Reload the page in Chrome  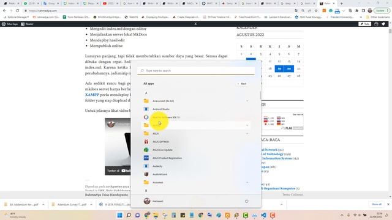click(18, 11)
